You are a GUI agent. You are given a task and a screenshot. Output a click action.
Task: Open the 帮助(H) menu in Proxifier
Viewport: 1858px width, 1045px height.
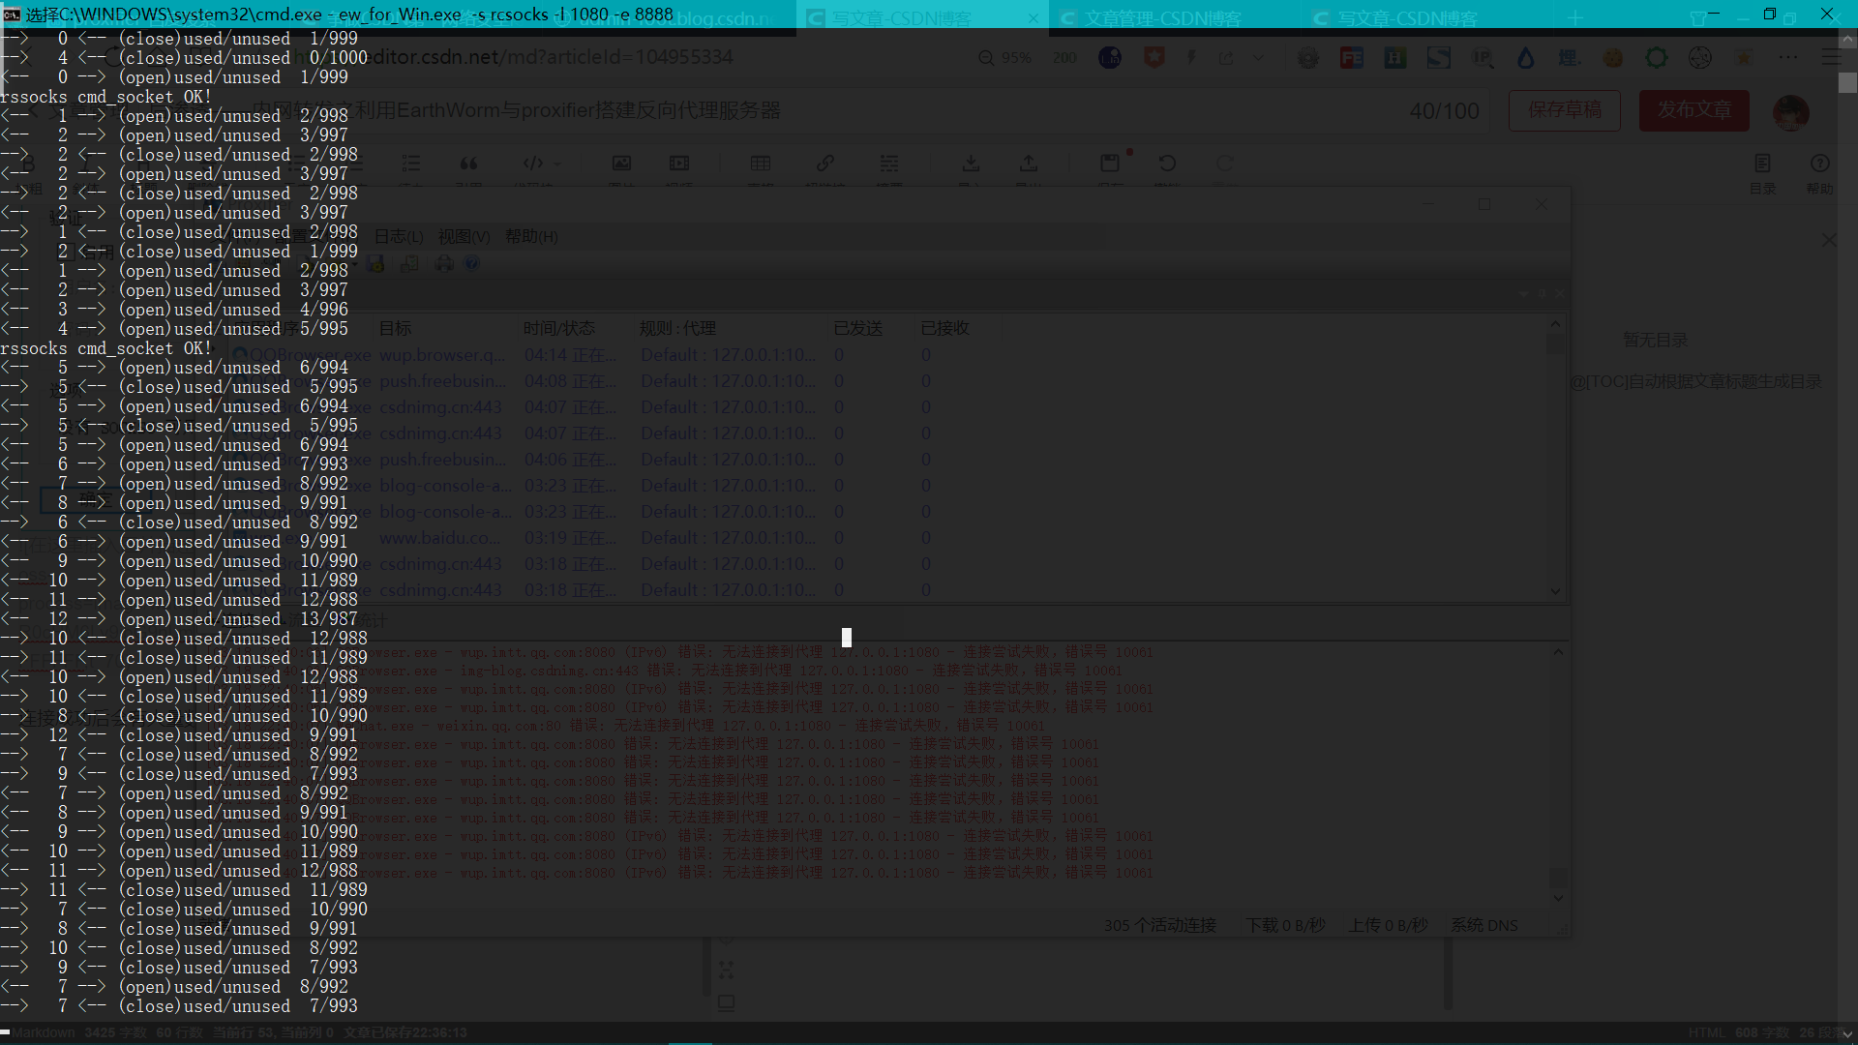coord(531,236)
